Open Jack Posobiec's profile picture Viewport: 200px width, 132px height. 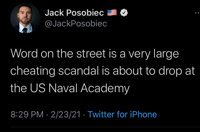pos(25,18)
